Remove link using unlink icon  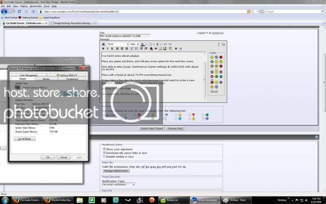[156, 49]
